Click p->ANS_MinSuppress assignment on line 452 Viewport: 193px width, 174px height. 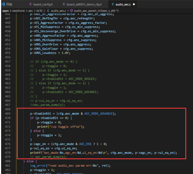pos(63,40)
